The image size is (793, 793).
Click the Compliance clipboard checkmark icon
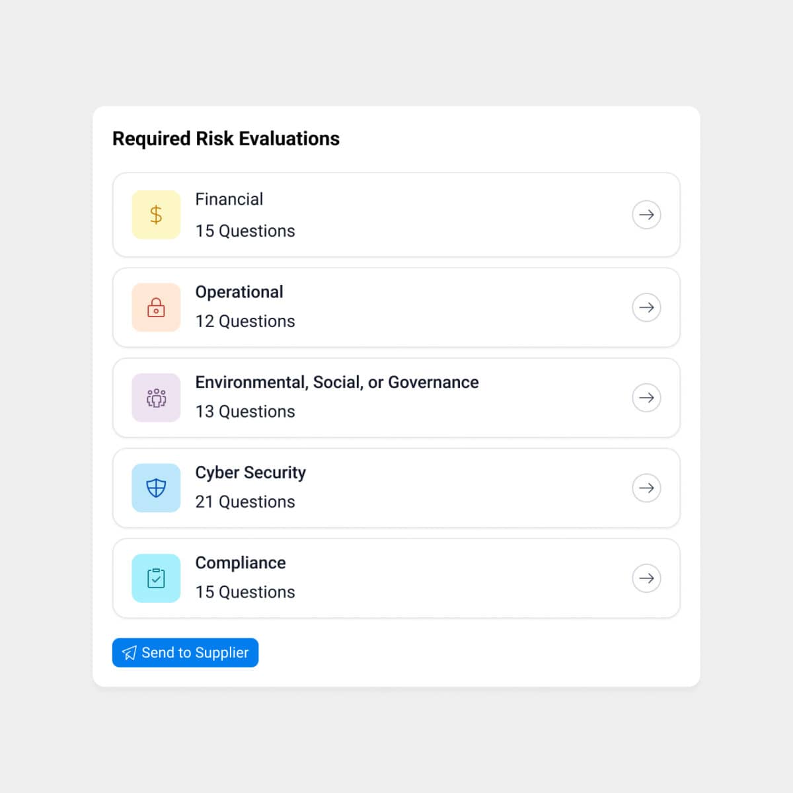156,578
